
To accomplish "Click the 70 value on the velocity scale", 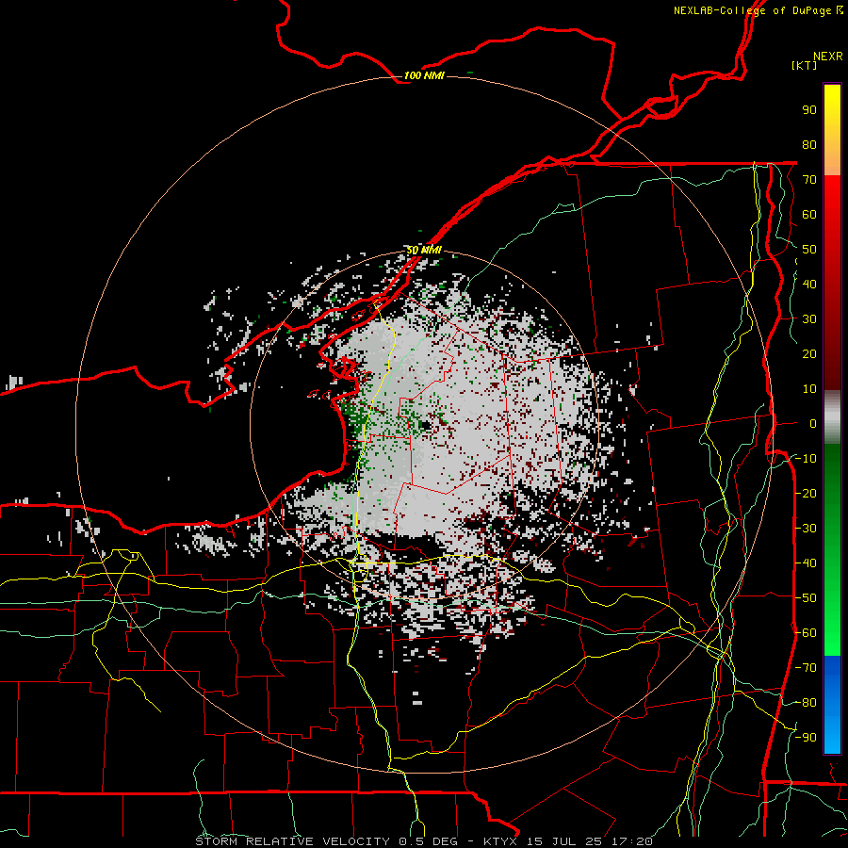I will point(809,180).
